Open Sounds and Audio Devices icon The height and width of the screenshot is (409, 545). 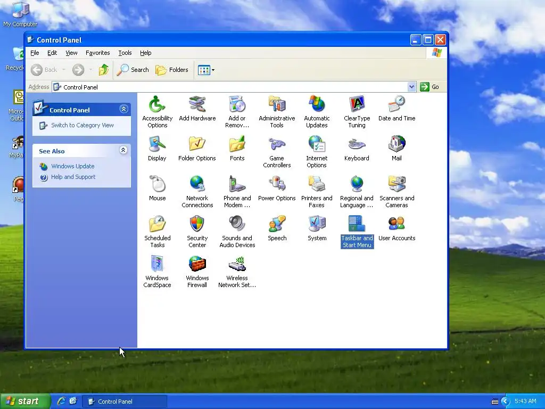point(237,232)
